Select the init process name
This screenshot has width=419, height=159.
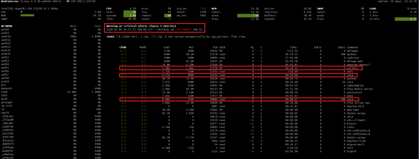(x=350, y=148)
